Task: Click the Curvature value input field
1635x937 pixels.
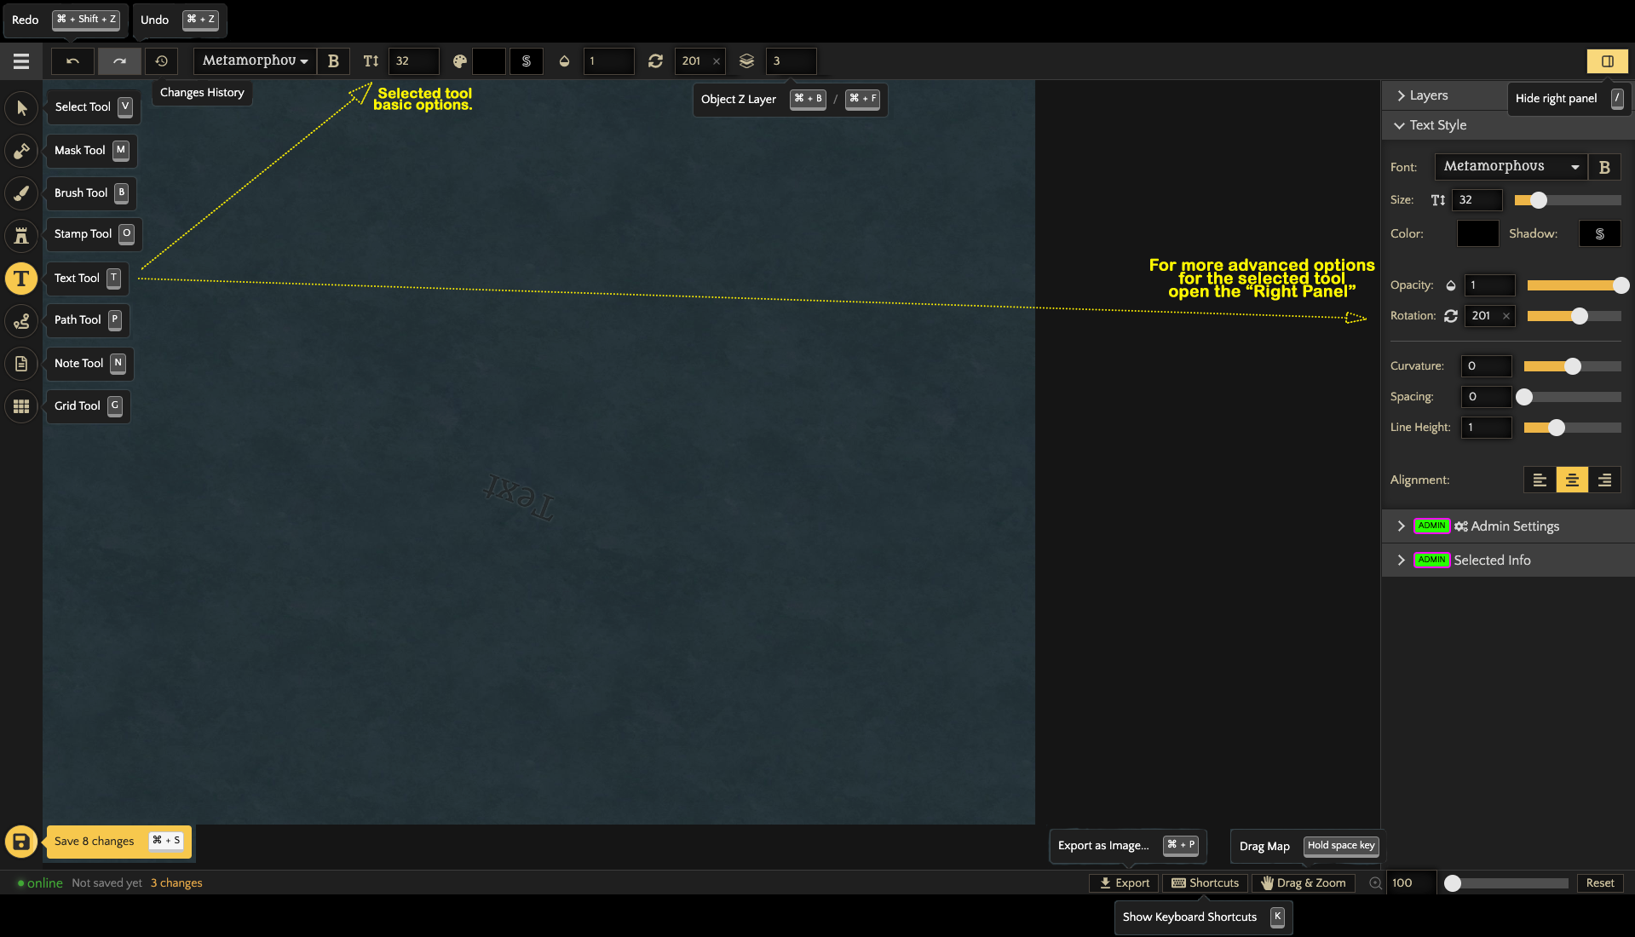Action: [1486, 366]
